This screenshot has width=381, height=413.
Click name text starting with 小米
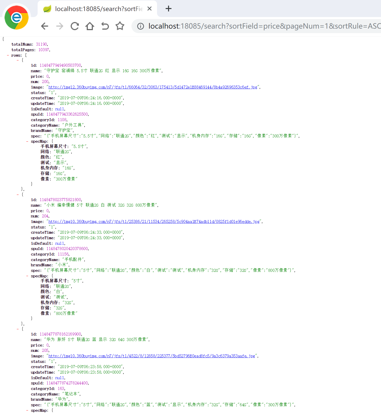[x=101, y=205]
